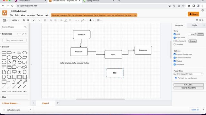
Task: Select the cylinder shape in General
Action: (x=14, y=62)
